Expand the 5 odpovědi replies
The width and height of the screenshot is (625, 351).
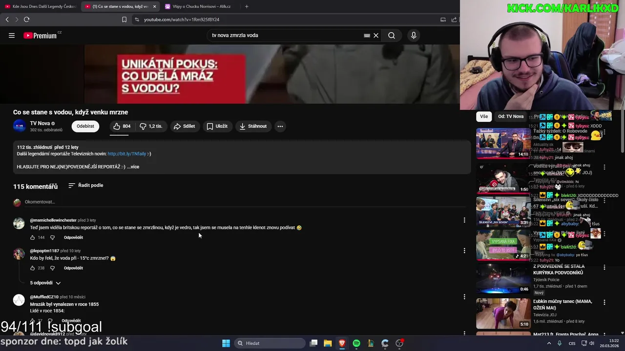[45, 283]
